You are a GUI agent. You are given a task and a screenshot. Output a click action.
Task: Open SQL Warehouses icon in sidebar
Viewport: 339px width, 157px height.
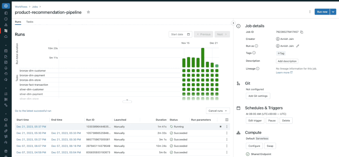click(6, 80)
